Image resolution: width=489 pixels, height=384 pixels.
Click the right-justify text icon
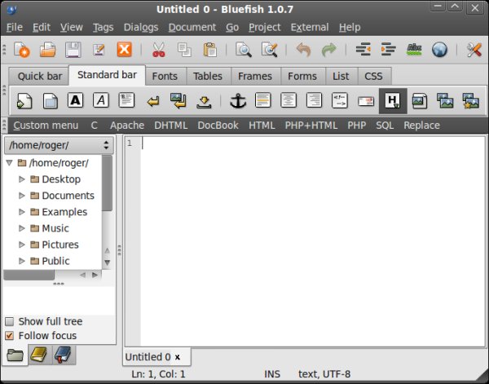tap(314, 101)
